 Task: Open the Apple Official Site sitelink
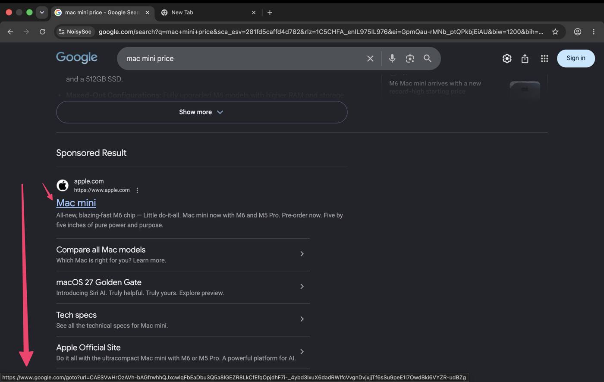pyautogui.click(x=183, y=352)
